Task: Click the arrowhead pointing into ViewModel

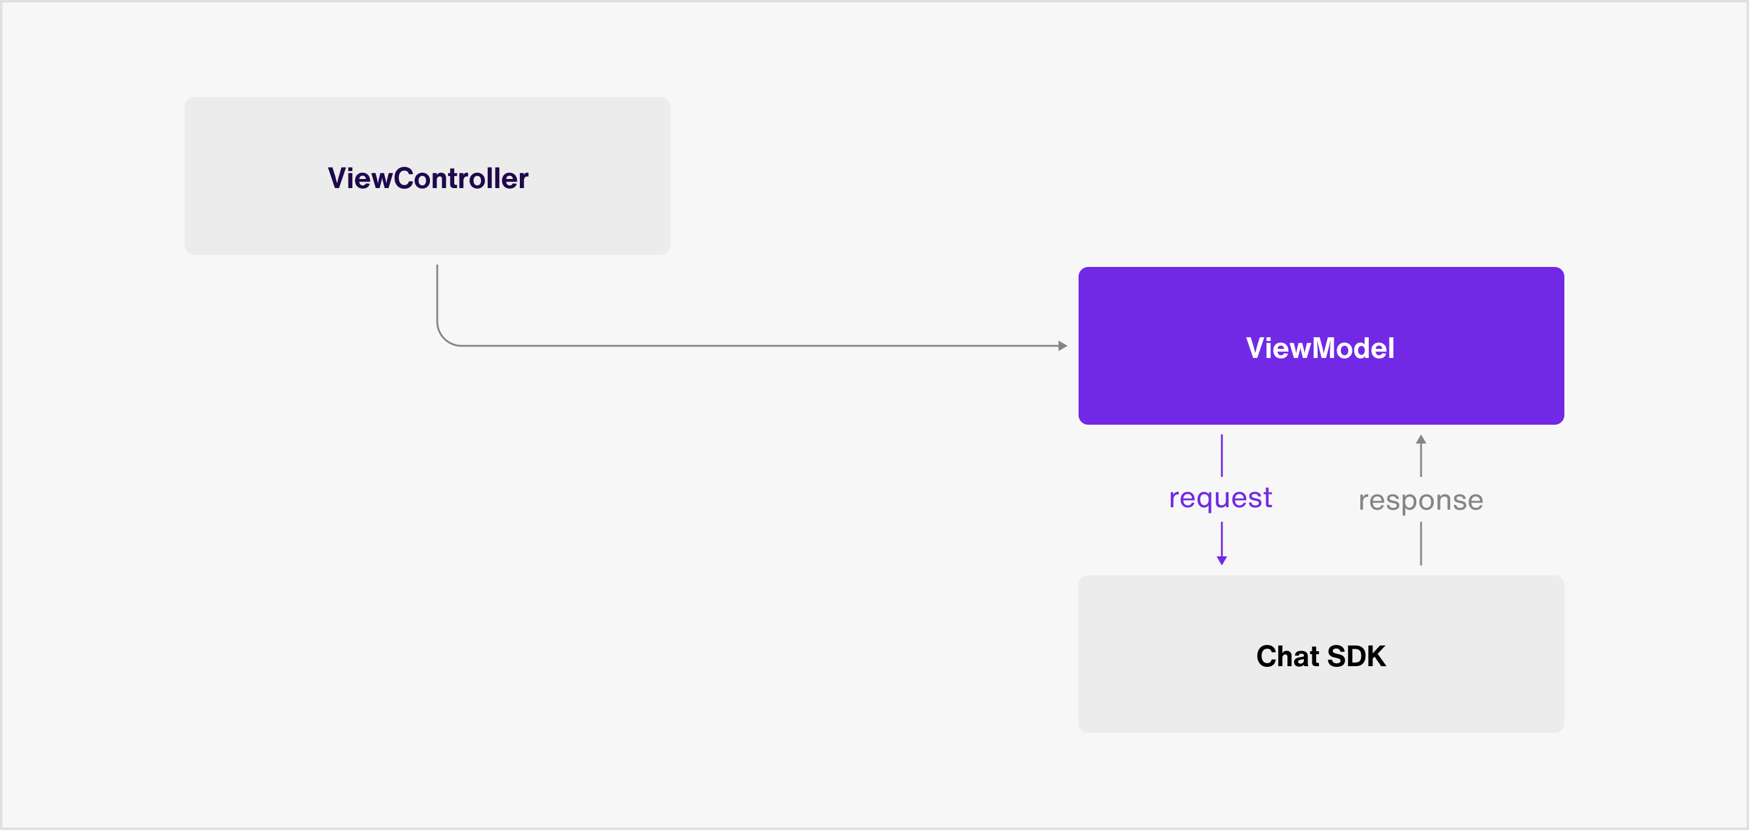Action: 1063,346
